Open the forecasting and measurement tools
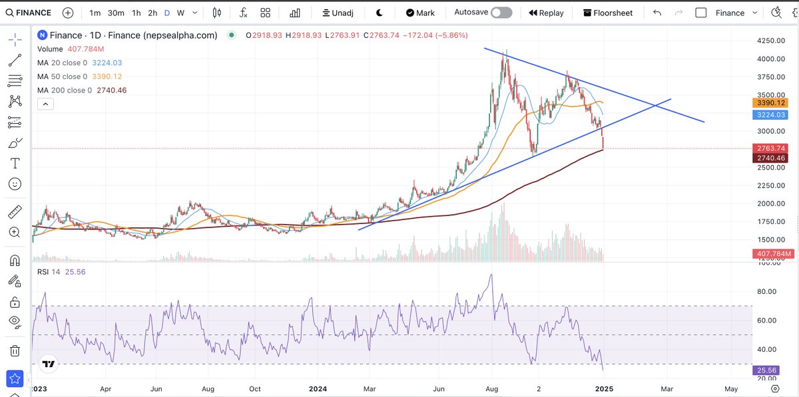799x397 pixels. point(15,122)
